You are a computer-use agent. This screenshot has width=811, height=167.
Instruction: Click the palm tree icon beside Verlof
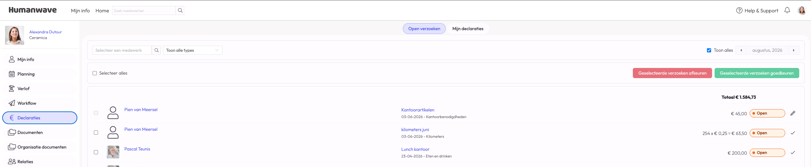12,89
